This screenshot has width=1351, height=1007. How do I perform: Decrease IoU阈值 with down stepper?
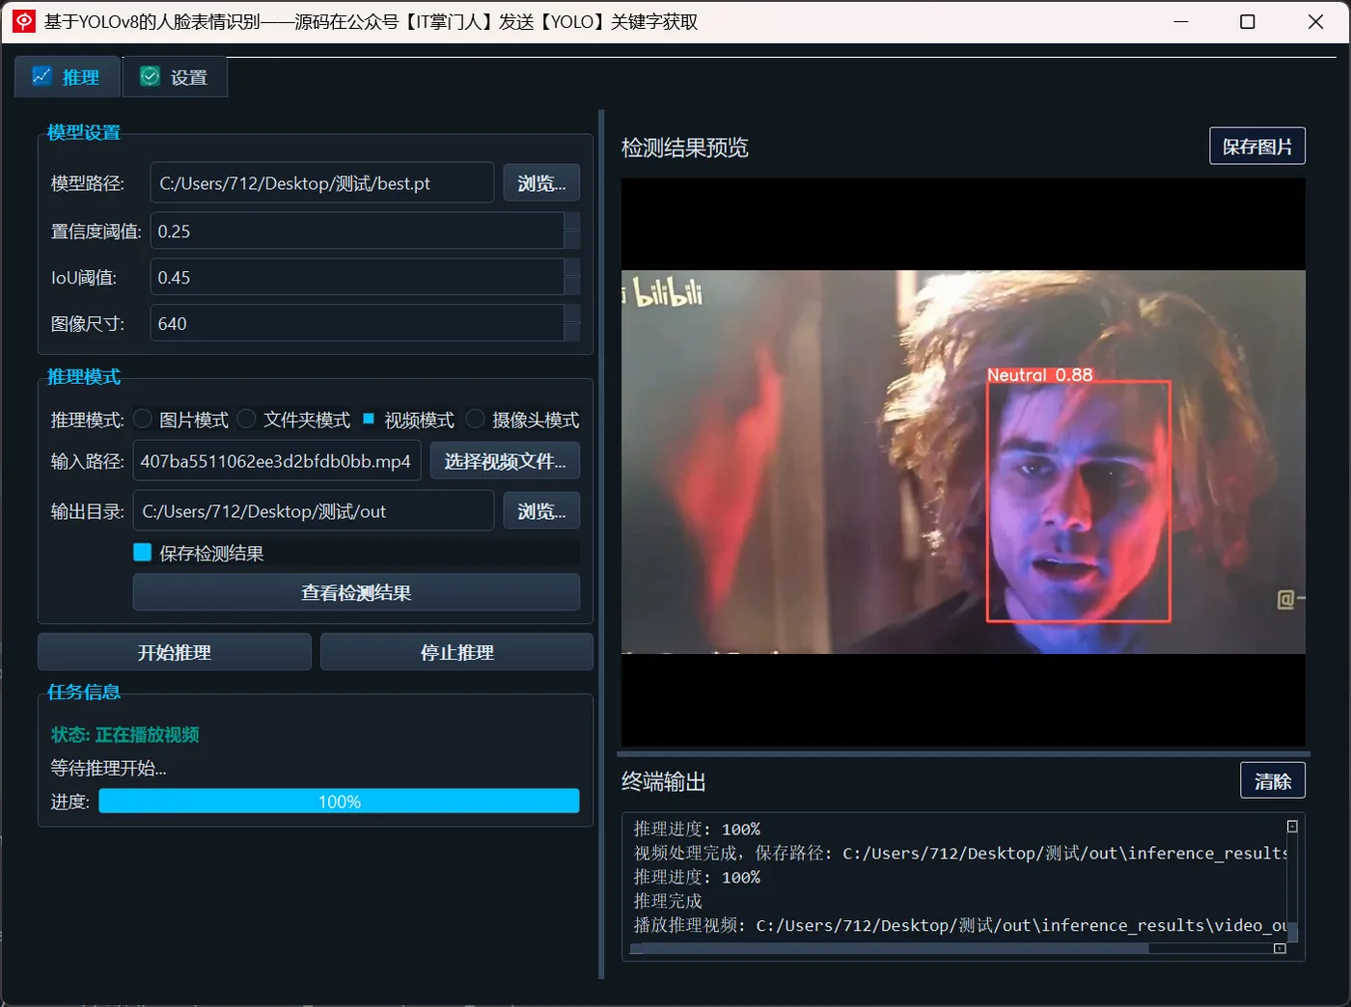click(x=572, y=286)
